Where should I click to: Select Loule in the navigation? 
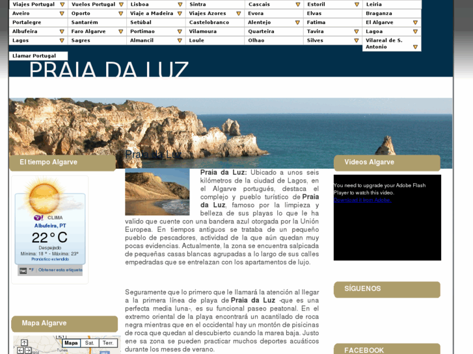coord(215,40)
